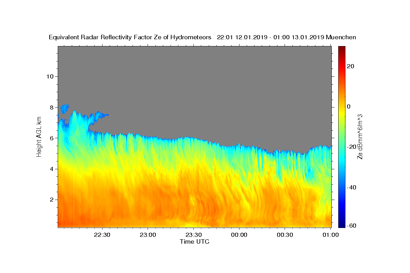Click the x-axis label 'Time UTC'
The width and height of the screenshot is (410, 273).
194,242
